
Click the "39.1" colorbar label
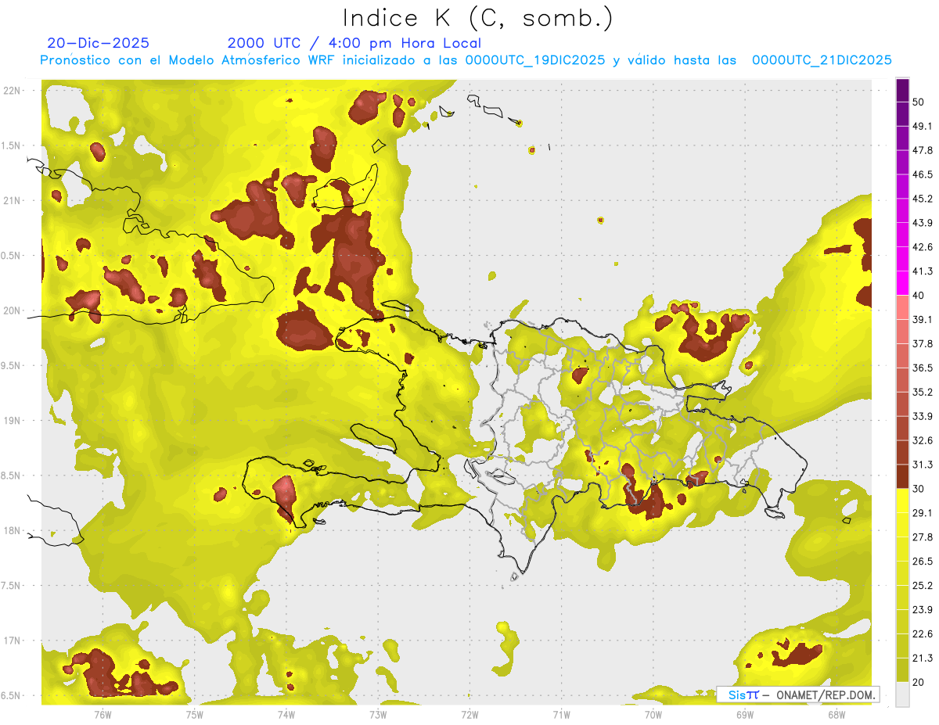(923, 320)
